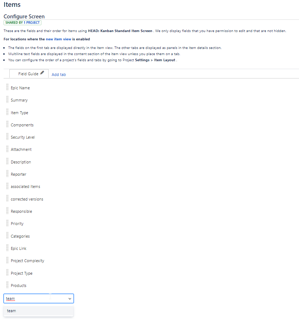The width and height of the screenshot is (299, 319).
Task: Click the pencil icon to rename Field Guide tab
Action: [42, 72]
